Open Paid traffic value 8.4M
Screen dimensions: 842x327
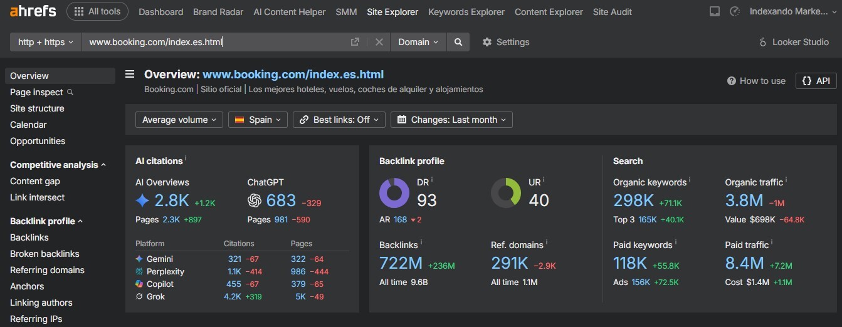745,263
